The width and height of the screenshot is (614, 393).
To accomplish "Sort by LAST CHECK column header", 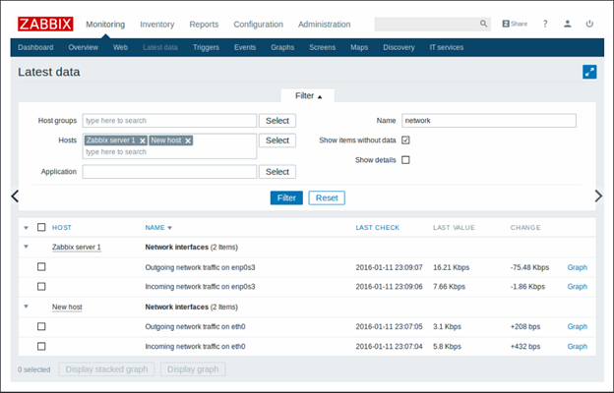I will 378,228.
